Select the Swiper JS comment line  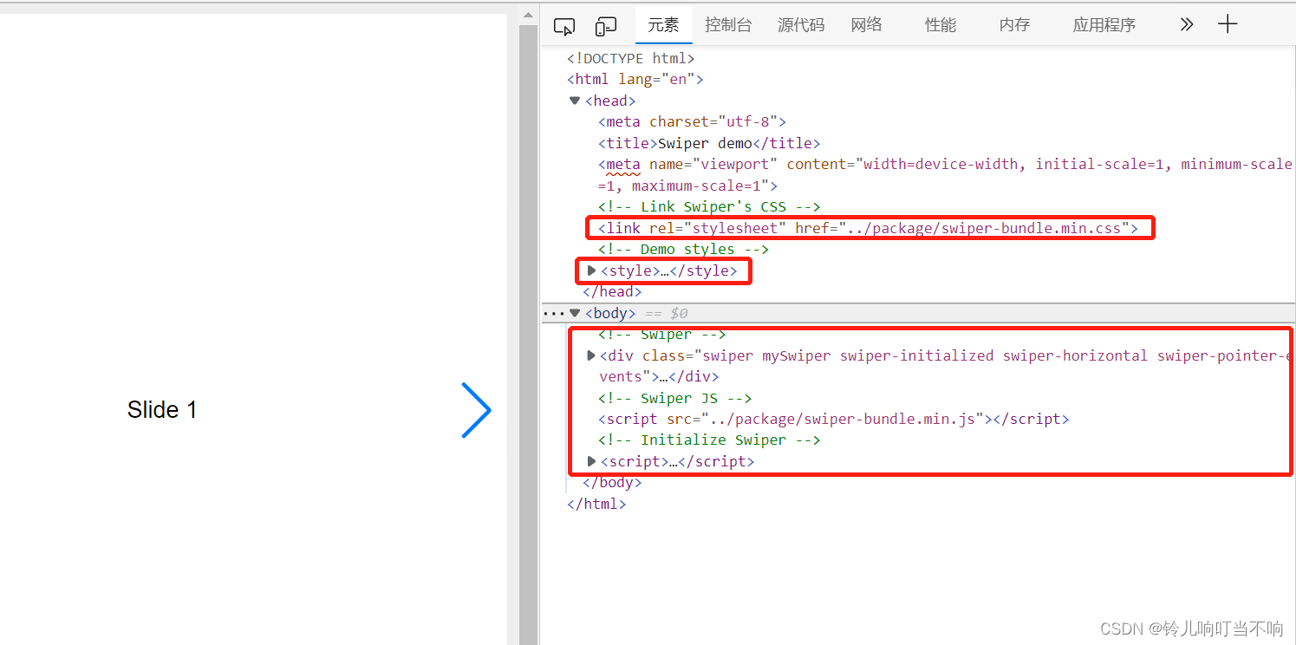[674, 398]
